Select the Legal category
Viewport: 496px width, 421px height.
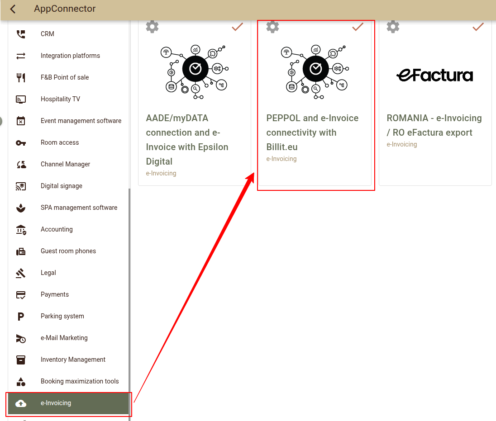point(68,273)
